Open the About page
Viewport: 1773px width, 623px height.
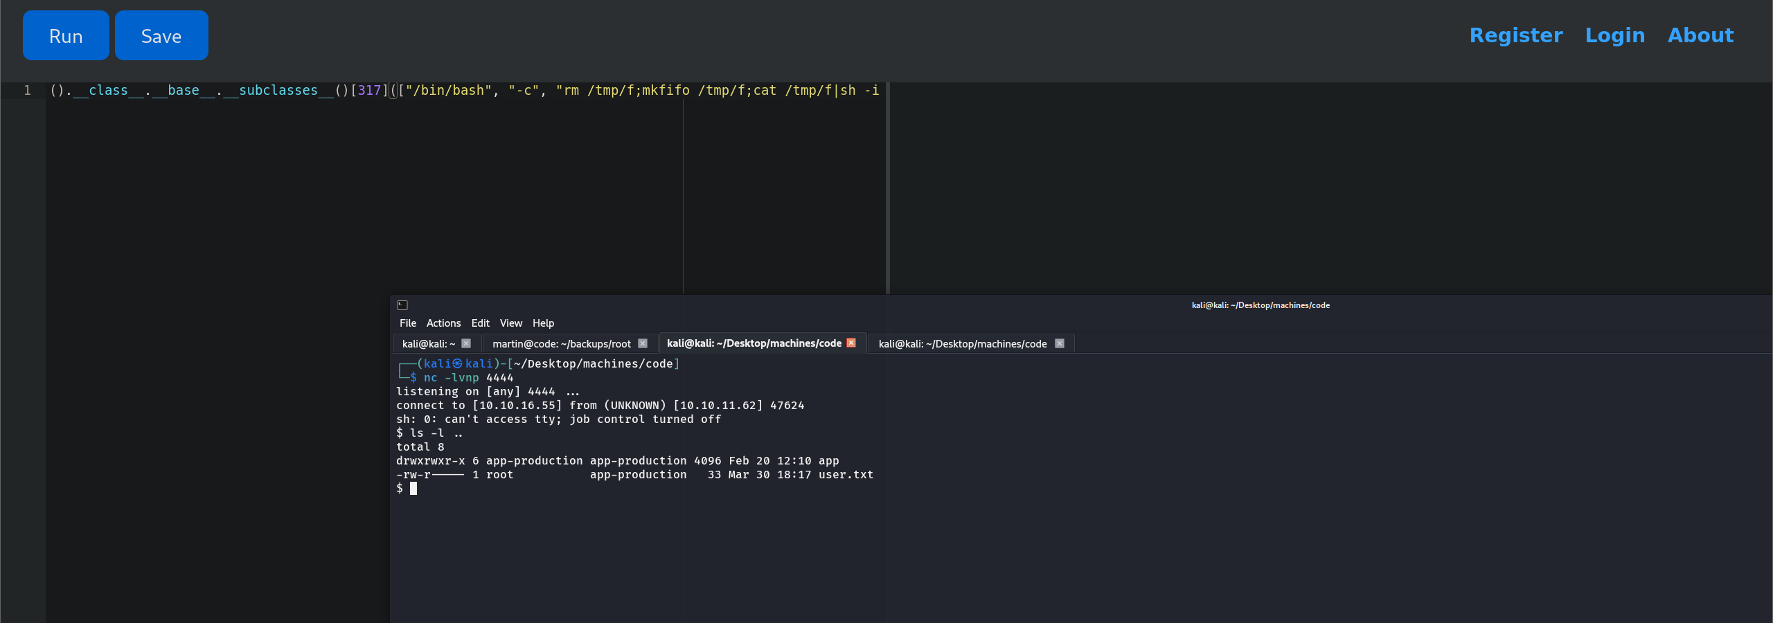coord(1700,35)
